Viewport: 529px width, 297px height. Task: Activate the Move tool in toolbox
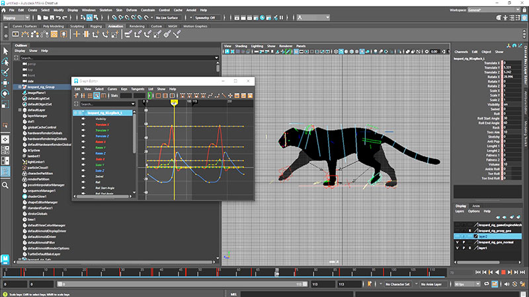point(5,83)
